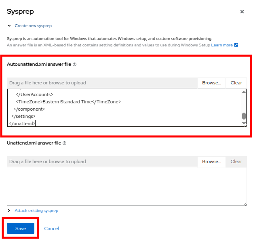Click the Autounattend text area scroll-down arrow

244,123
